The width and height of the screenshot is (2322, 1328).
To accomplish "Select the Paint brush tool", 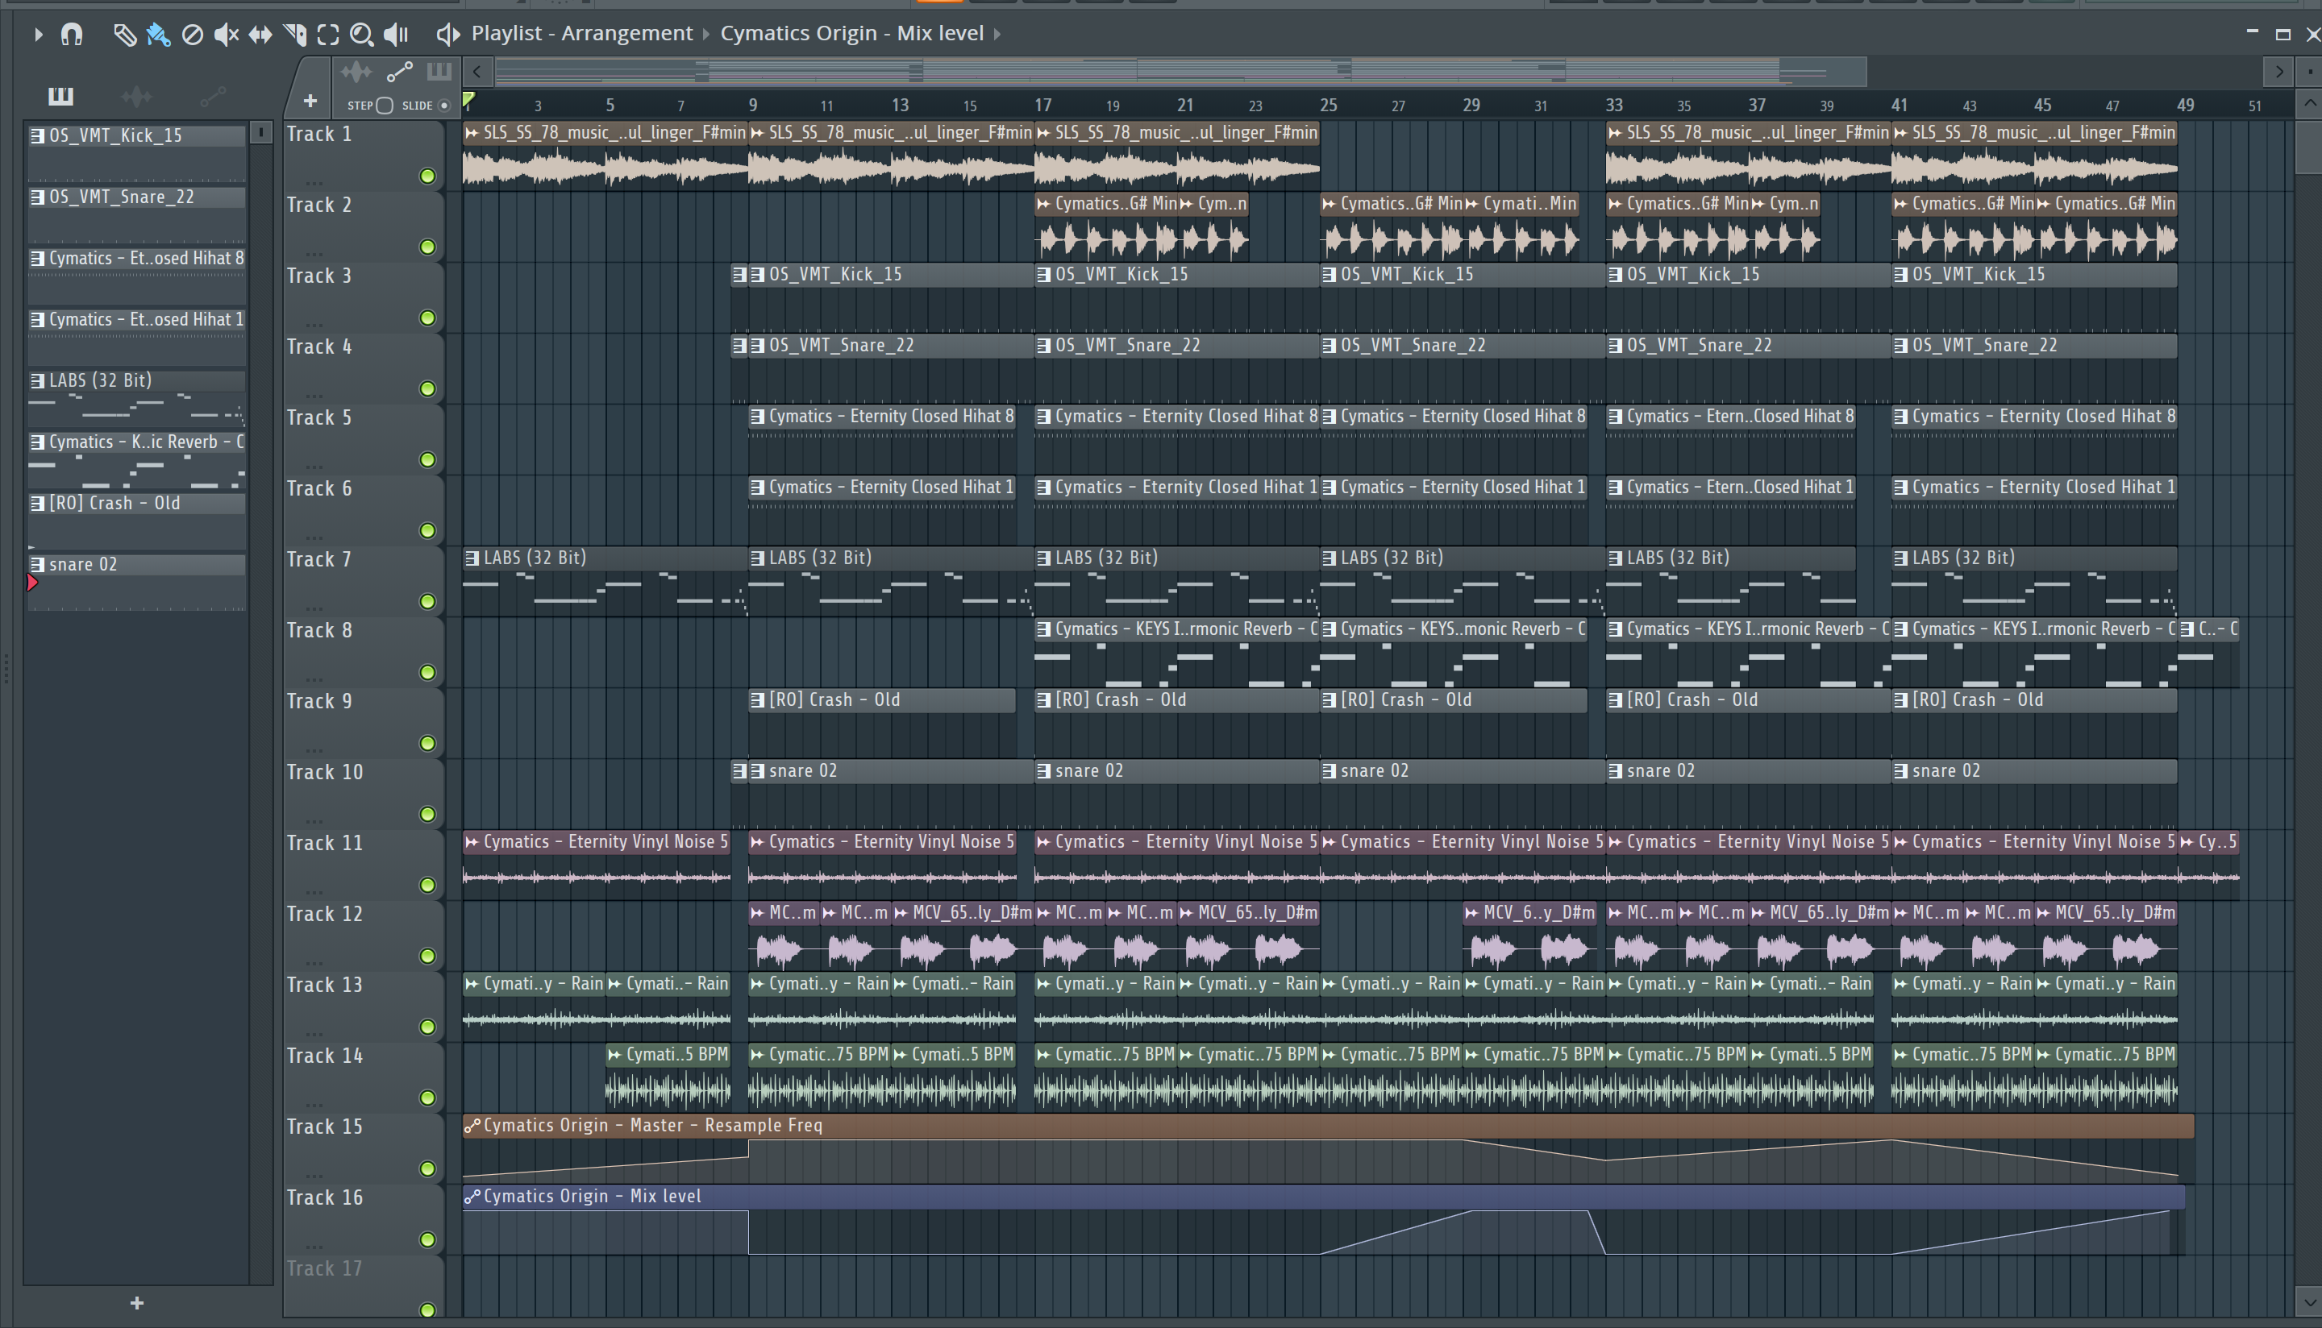I will (x=158, y=34).
